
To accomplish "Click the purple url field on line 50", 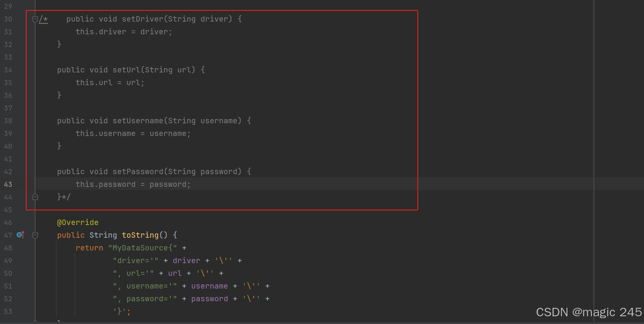I will 175,273.
